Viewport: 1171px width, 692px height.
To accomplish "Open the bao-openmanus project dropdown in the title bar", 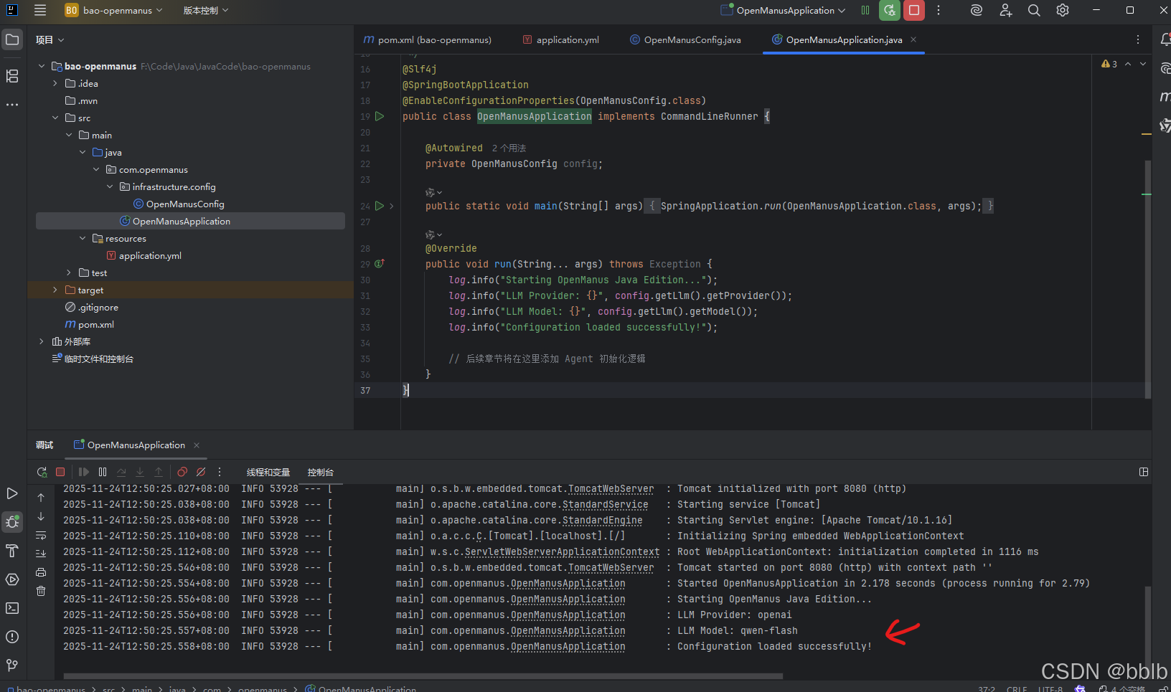I will click(113, 10).
